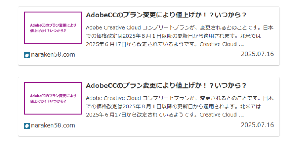The height and width of the screenshot is (144, 293).
Task: Click the naraken58.com domain text in first card
Action: pyautogui.click(x=53, y=55)
